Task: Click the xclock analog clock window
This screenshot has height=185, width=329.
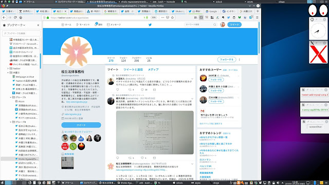Action: tap(318, 31)
